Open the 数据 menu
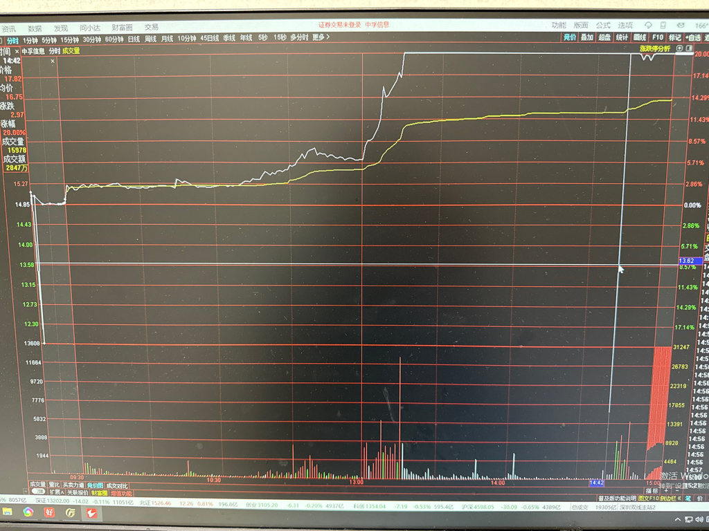This screenshot has height=531, width=709. (35, 28)
